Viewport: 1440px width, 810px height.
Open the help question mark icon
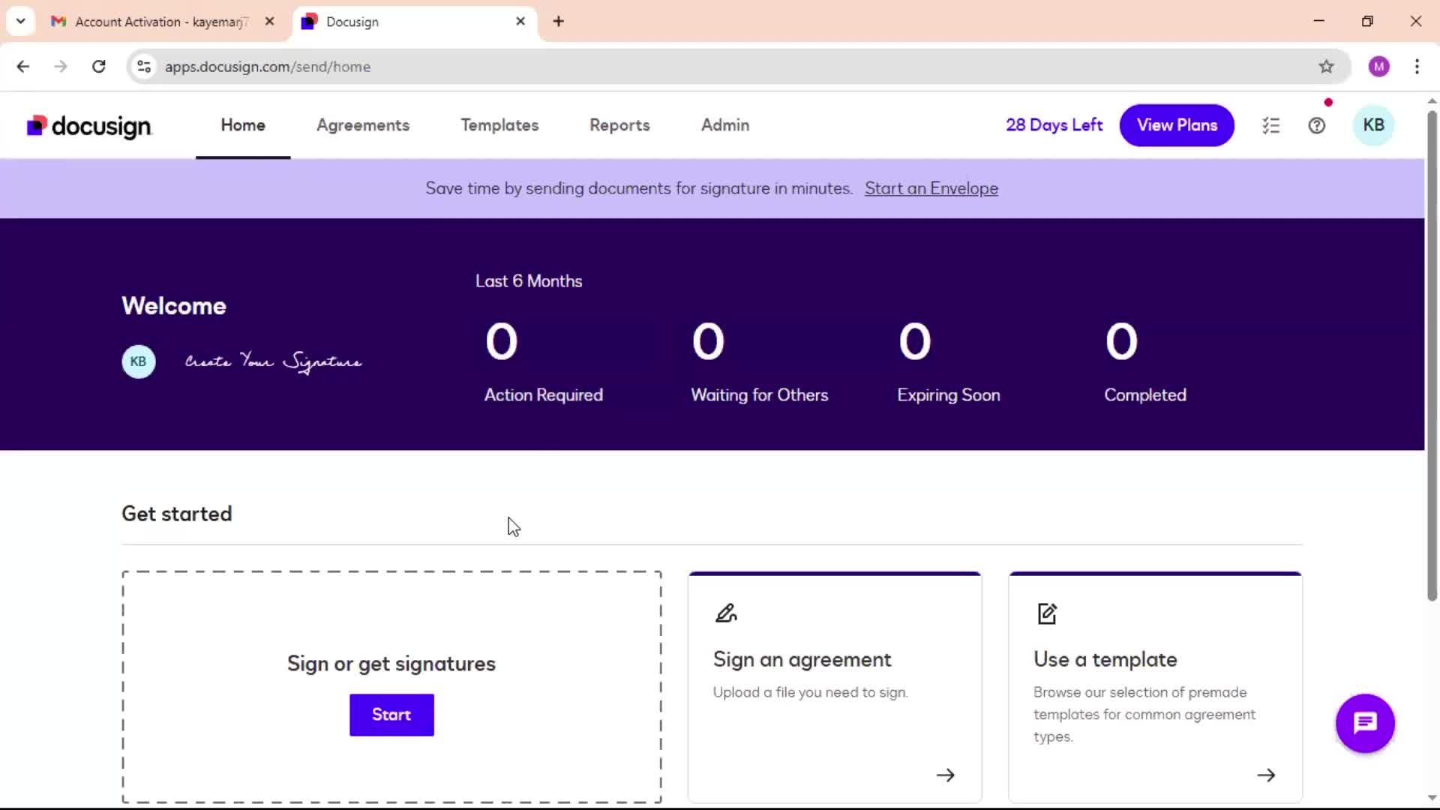tap(1316, 126)
